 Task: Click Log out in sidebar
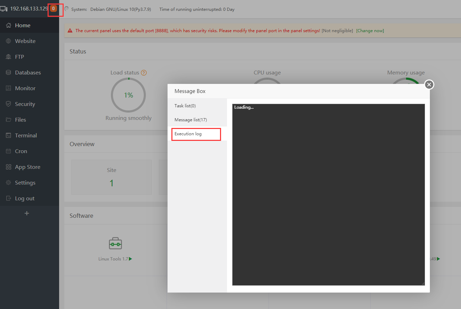pyautogui.click(x=24, y=199)
